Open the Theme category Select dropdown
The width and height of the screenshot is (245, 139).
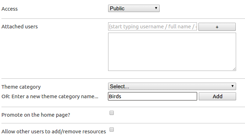[x=172, y=86]
